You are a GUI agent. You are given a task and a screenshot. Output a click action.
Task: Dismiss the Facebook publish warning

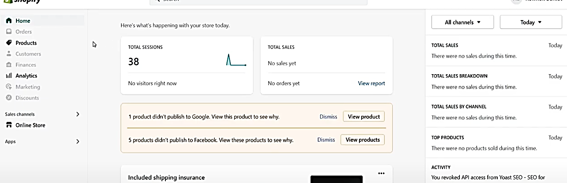326,140
